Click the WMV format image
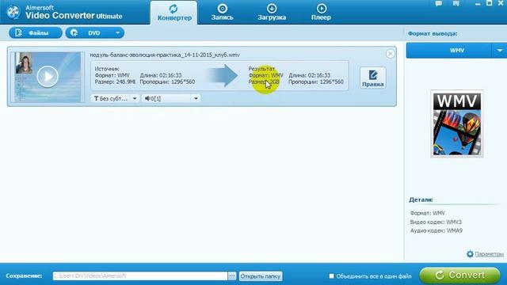 point(457,124)
